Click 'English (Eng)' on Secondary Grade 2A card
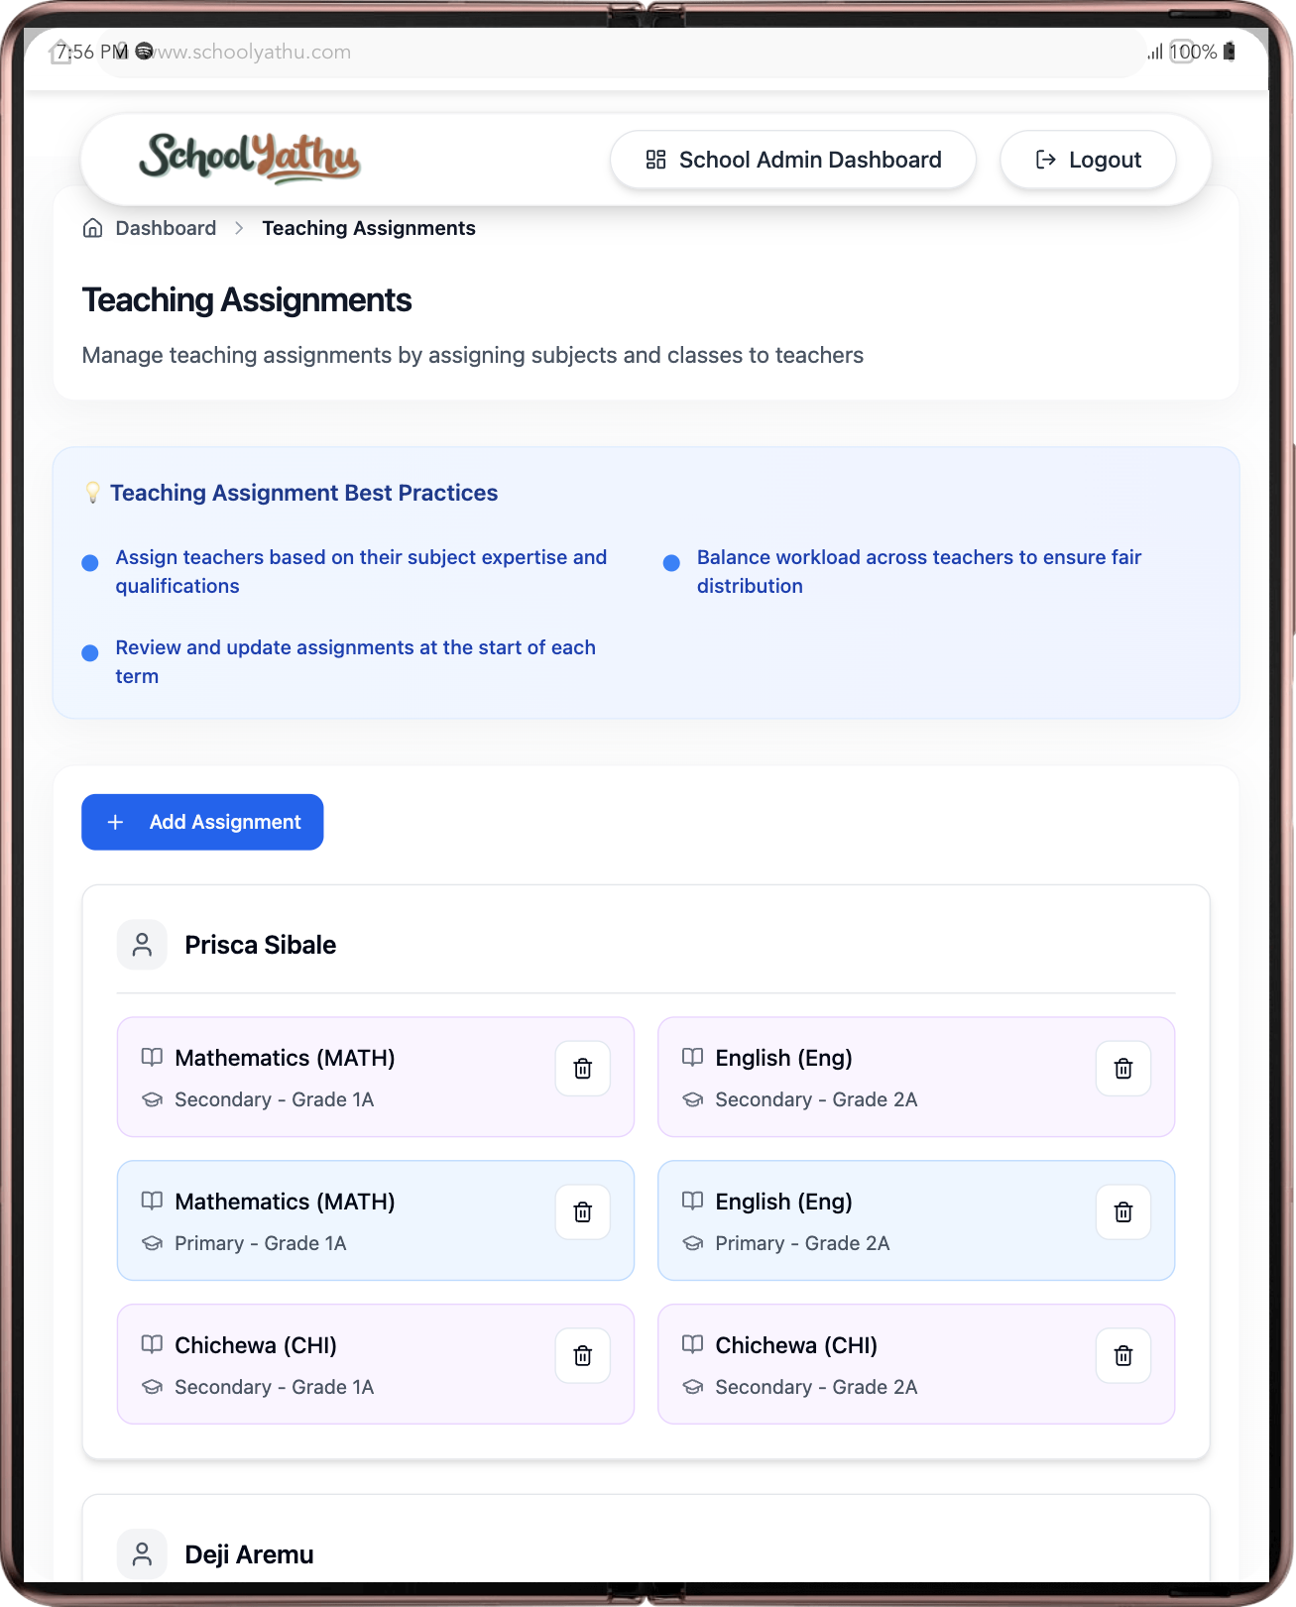The height and width of the screenshot is (1607, 1296). [x=783, y=1058]
